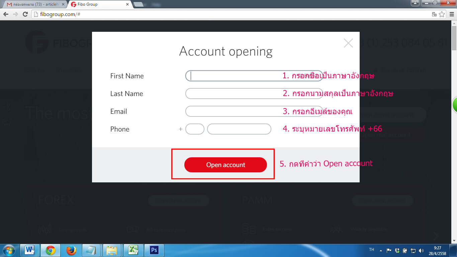
Task: Click the Email input field
Action: tap(254, 111)
